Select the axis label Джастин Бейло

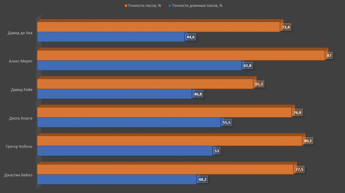point(18,175)
